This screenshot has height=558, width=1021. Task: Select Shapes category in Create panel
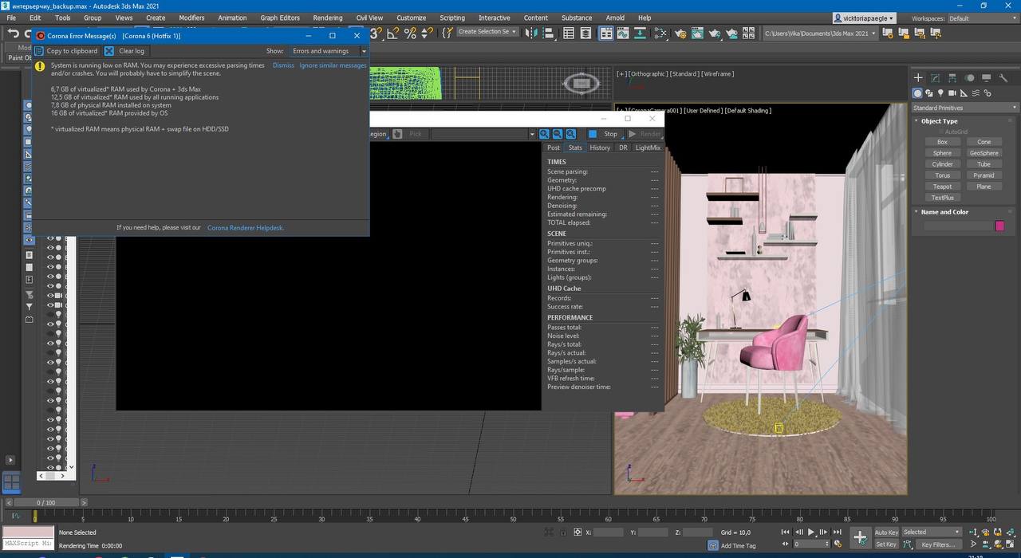[929, 93]
